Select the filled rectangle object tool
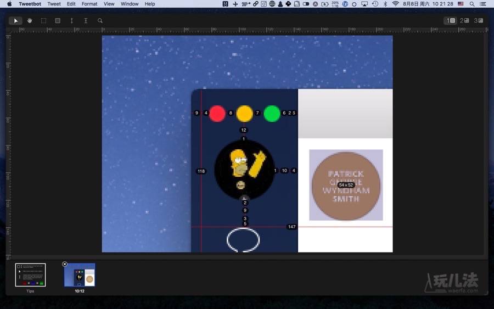The image size is (494, 309). point(58,21)
